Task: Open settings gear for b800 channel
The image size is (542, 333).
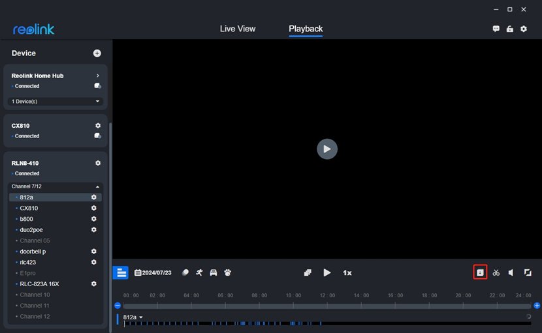Action: tap(93, 219)
